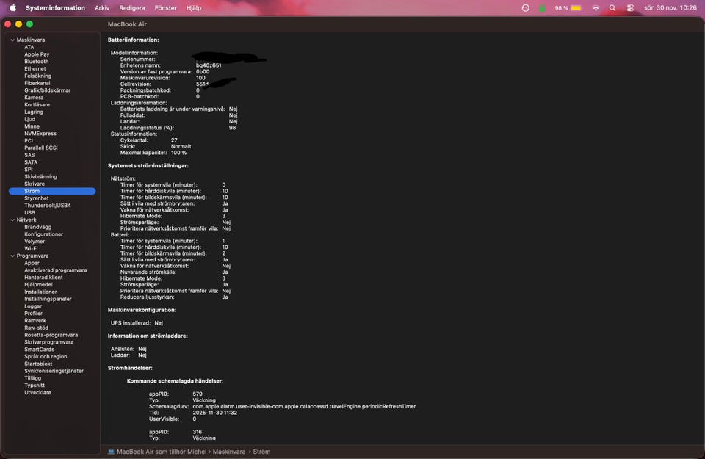Select Minne in the sidebar
The image size is (705, 459).
point(32,126)
